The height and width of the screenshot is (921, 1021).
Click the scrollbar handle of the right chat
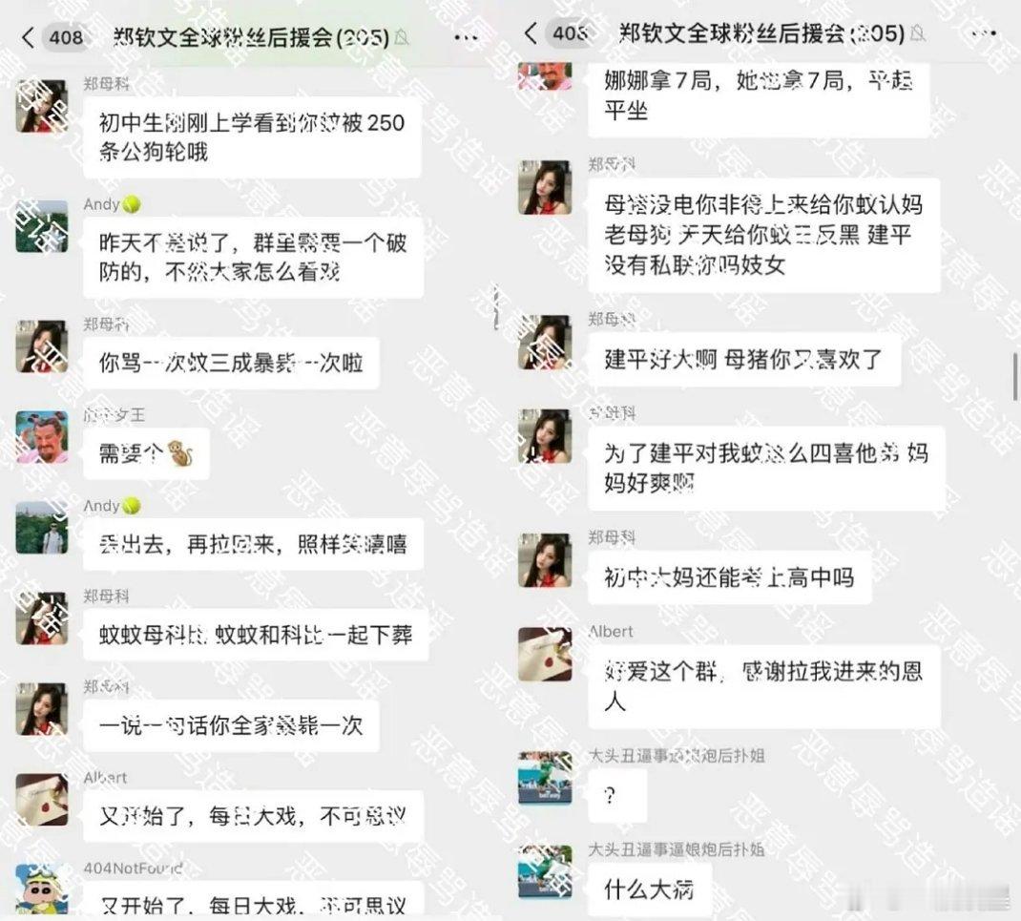(x=1015, y=376)
